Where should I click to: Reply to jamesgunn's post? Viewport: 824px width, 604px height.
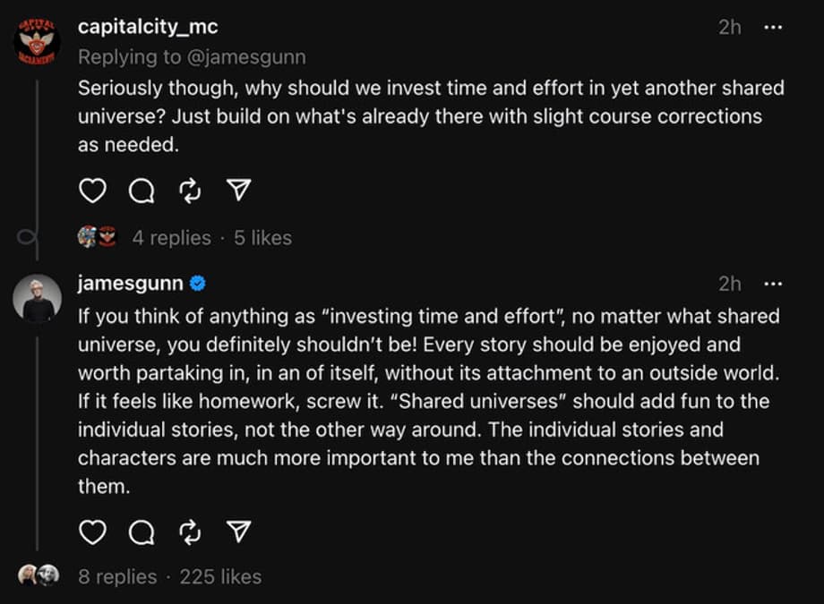click(142, 532)
